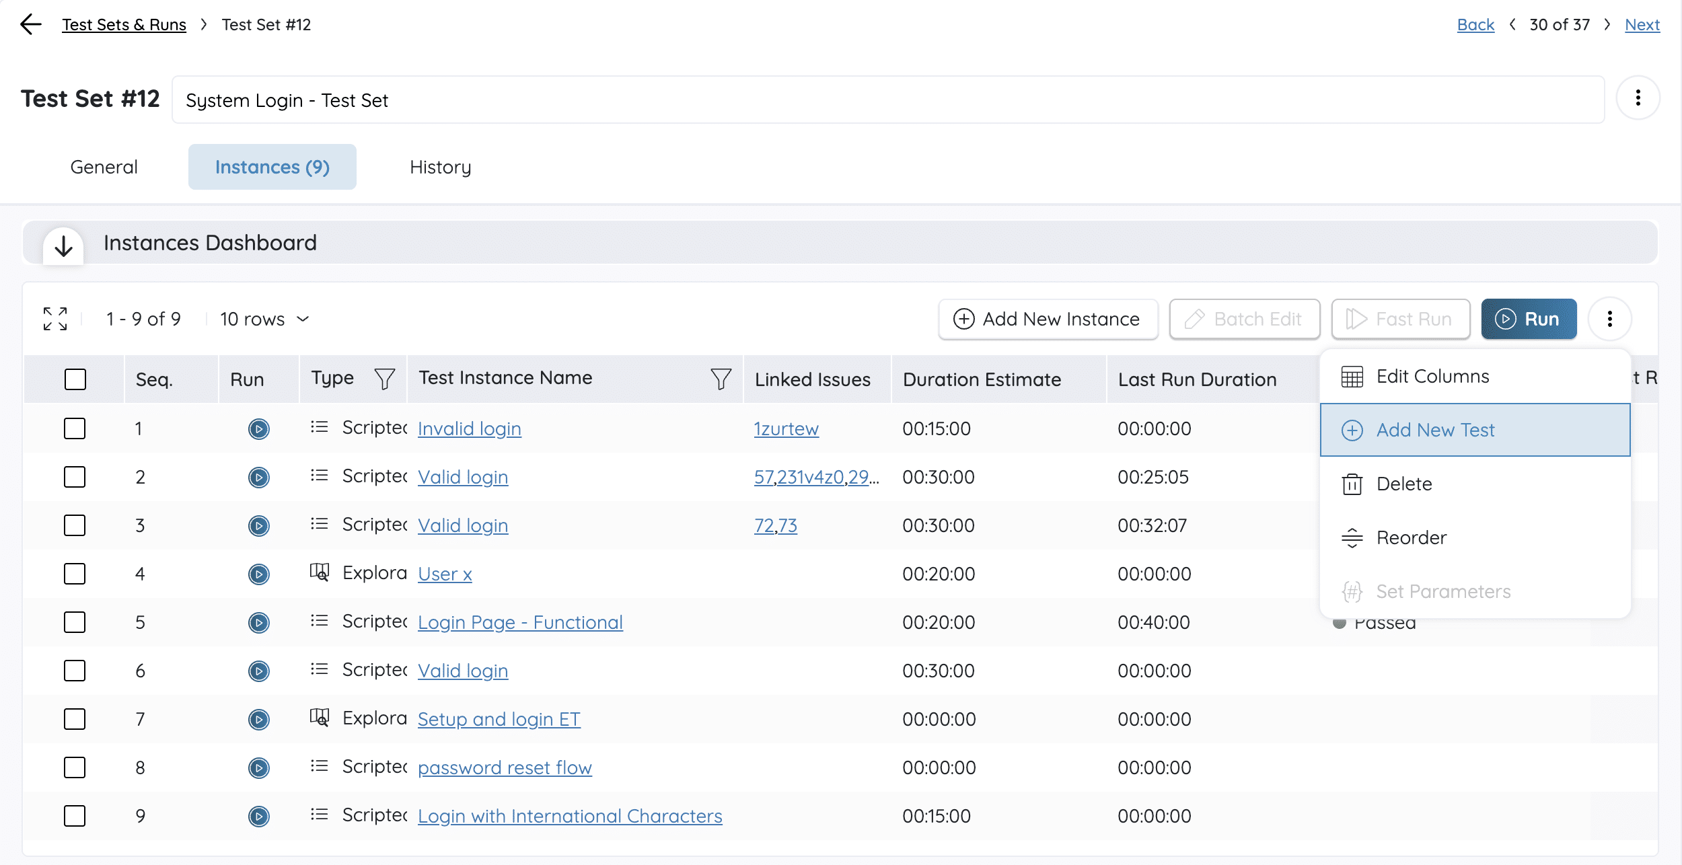Check the box for row 8
1682x865 pixels.
pyautogui.click(x=75, y=767)
